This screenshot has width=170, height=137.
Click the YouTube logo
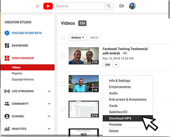point(48,6)
